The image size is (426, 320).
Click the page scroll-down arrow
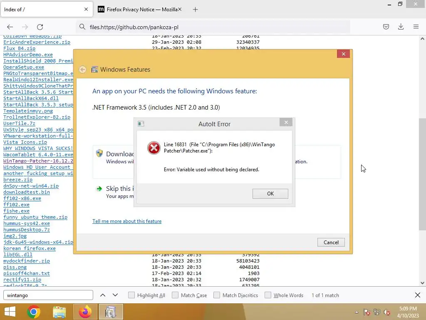pyautogui.click(x=422, y=283)
